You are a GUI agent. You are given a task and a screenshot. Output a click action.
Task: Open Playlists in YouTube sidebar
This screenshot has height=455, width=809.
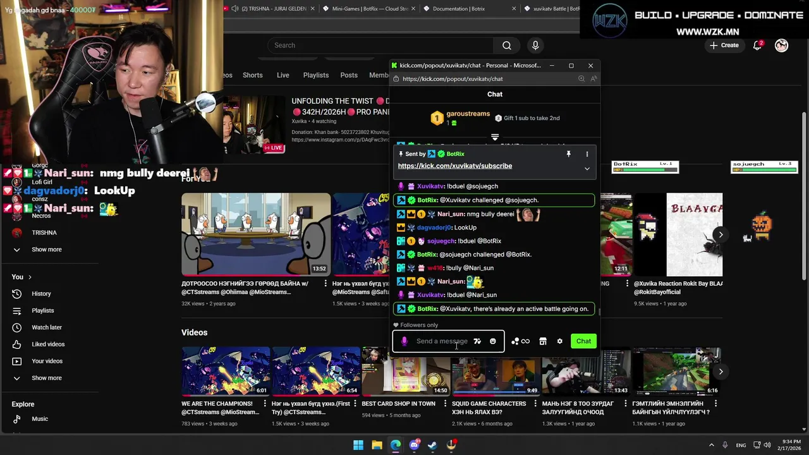43,311
